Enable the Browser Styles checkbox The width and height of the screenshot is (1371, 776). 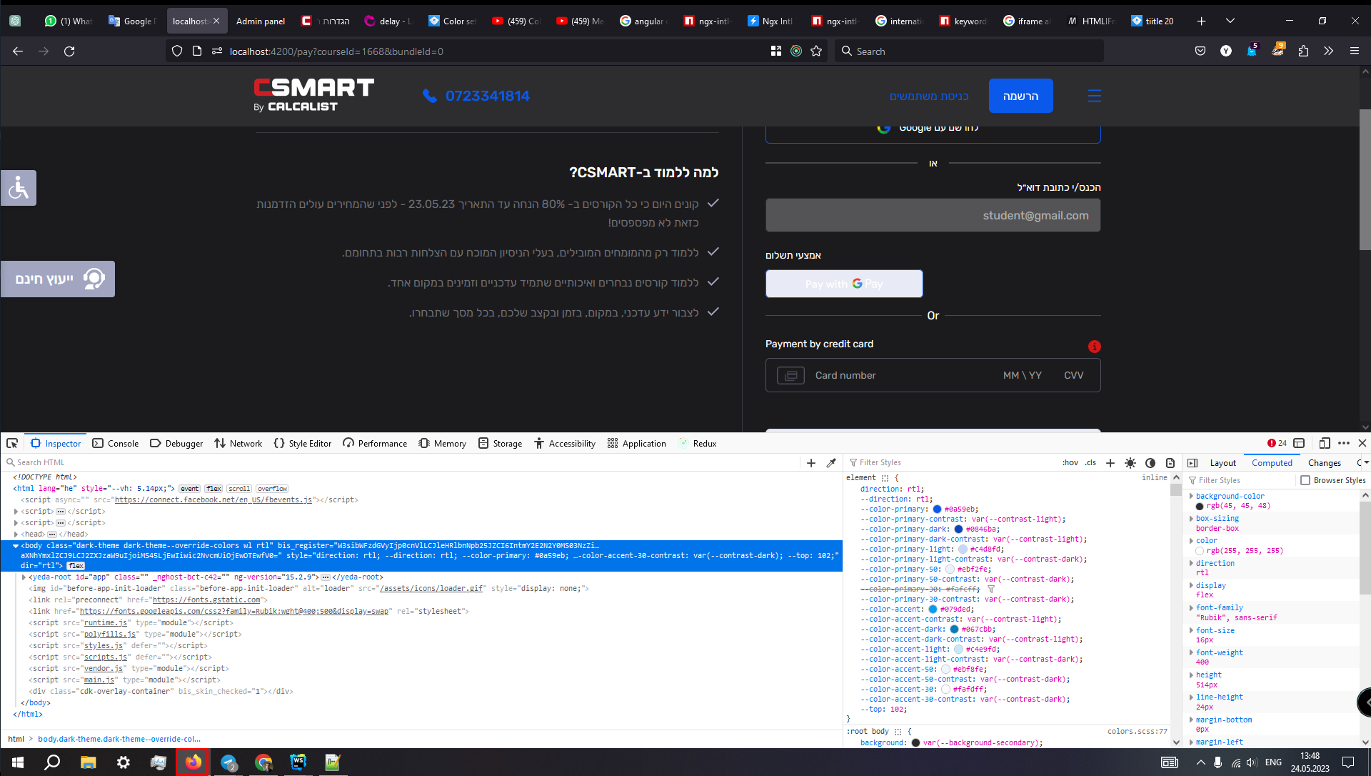click(1305, 480)
